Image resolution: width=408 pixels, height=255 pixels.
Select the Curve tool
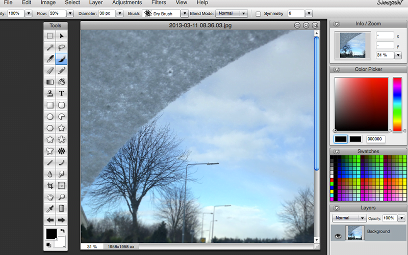(61, 162)
